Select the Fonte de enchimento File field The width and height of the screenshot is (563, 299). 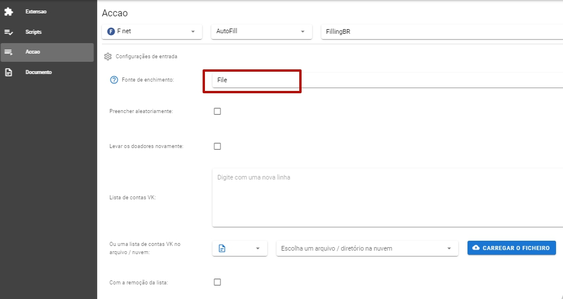click(387, 80)
